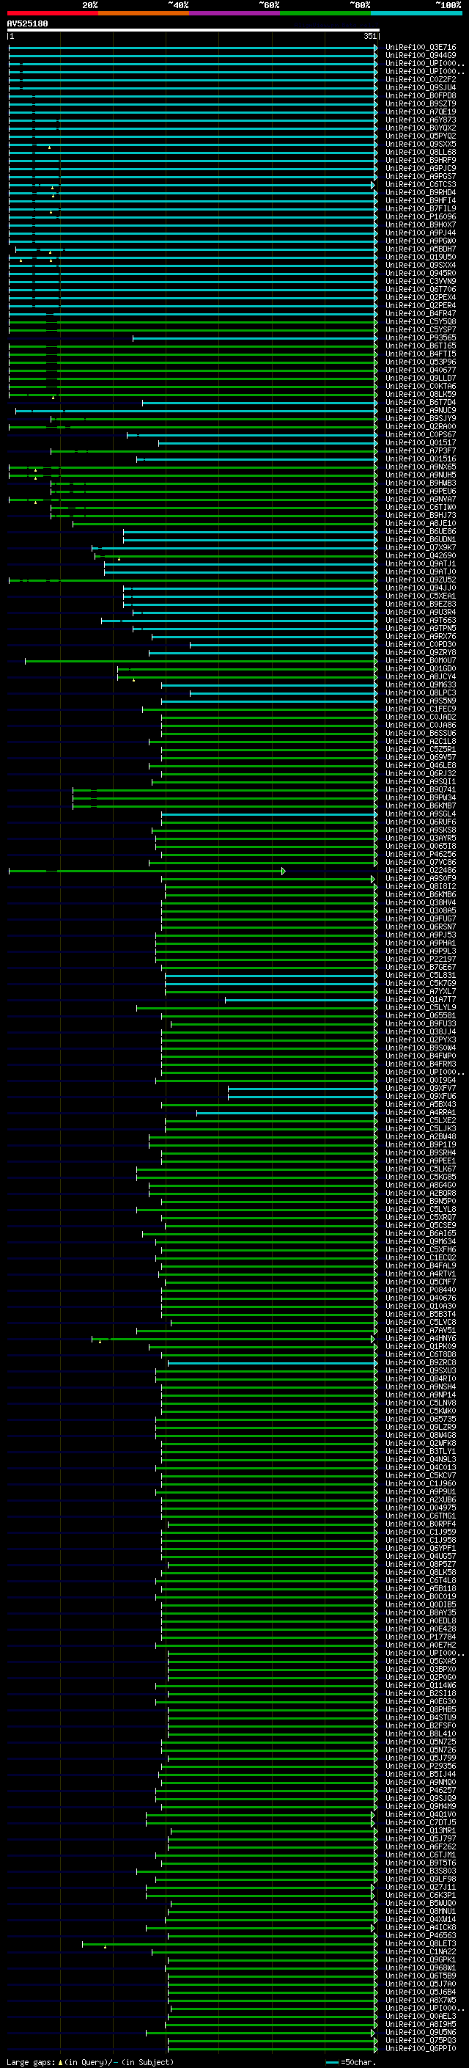Select the UniRef100_Q6PPI0 label
The width and height of the screenshot is (469, 2068).
[421, 2048]
